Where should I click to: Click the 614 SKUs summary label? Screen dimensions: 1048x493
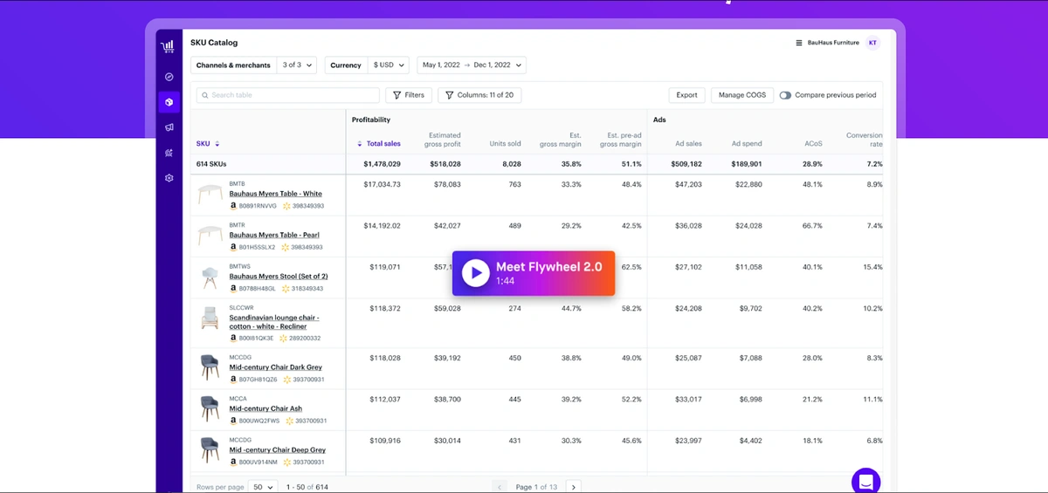coord(211,164)
